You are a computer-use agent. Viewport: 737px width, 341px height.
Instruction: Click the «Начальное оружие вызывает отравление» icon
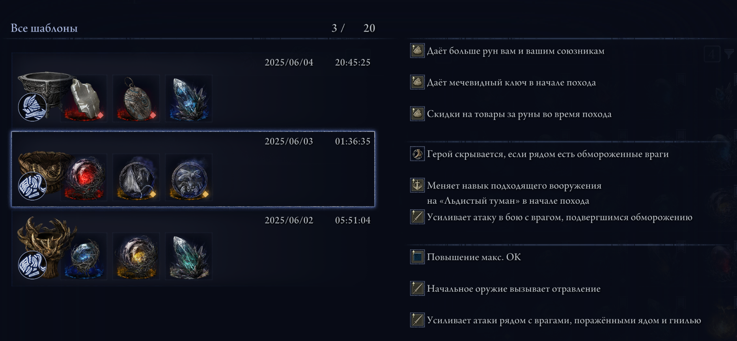(417, 289)
